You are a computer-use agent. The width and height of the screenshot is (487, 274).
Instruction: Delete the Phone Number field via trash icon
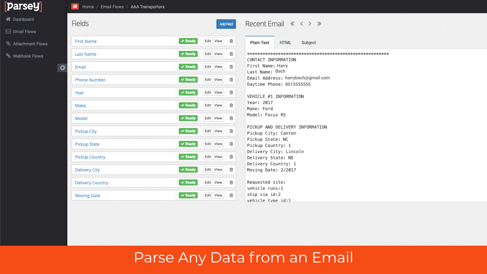(x=231, y=80)
